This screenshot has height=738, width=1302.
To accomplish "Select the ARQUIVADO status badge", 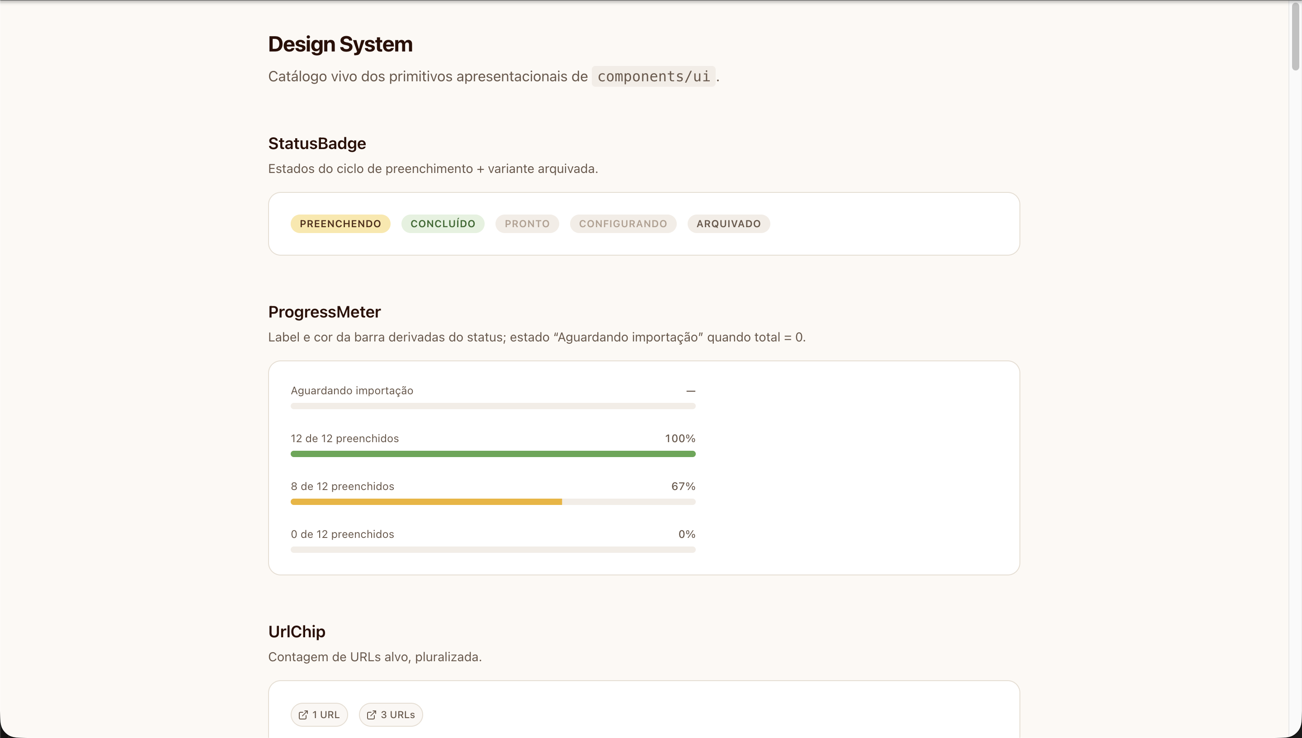I will tap(728, 224).
